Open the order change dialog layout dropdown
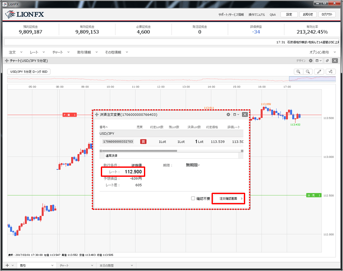This screenshot has height=271, width=343. (x=236, y=114)
